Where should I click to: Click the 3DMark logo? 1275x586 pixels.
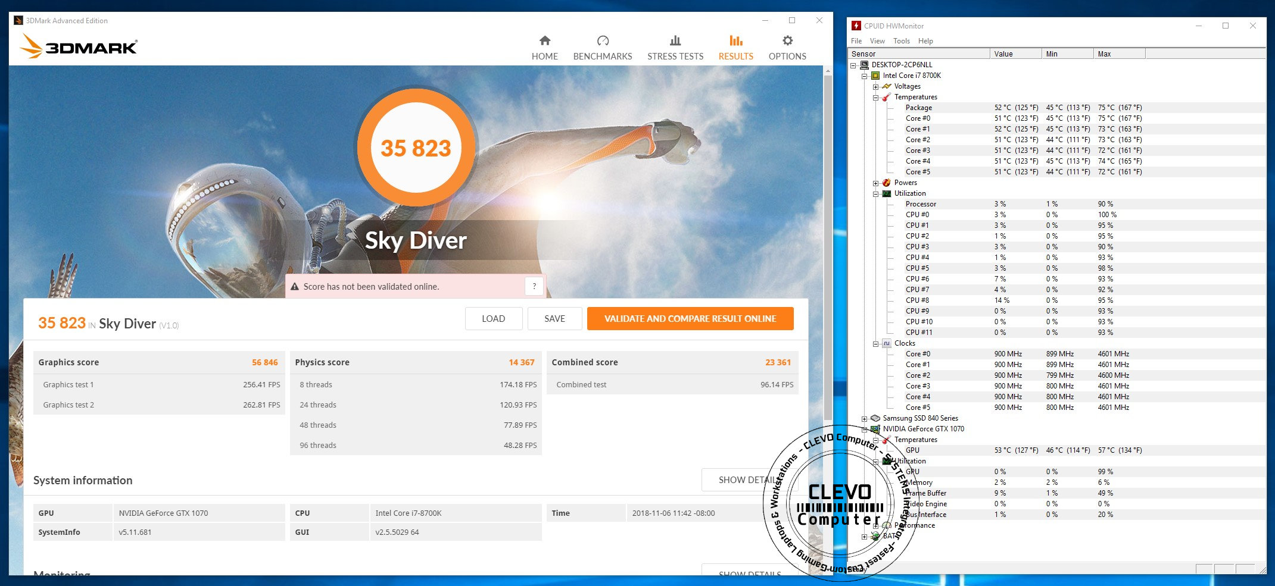[79, 46]
